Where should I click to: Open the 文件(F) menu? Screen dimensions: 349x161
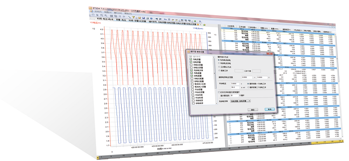(98, 12)
